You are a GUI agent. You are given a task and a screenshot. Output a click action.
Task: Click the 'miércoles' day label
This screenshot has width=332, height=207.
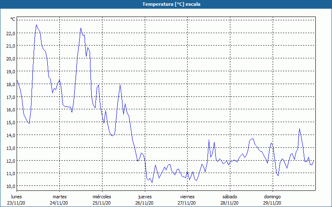click(x=102, y=197)
